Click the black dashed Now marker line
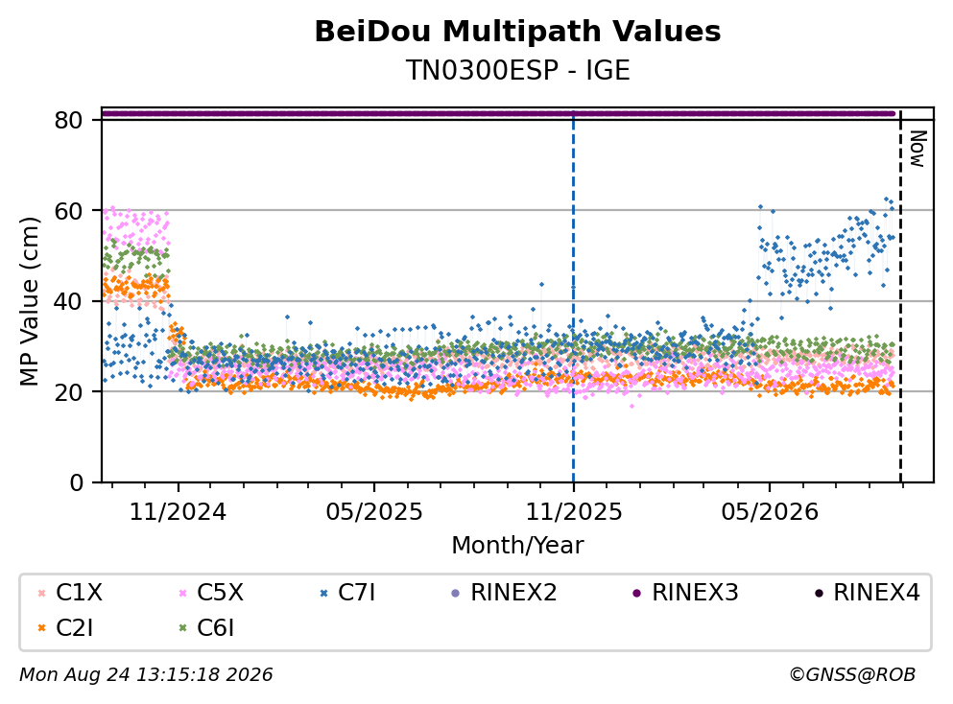953x704 pixels. point(900,297)
